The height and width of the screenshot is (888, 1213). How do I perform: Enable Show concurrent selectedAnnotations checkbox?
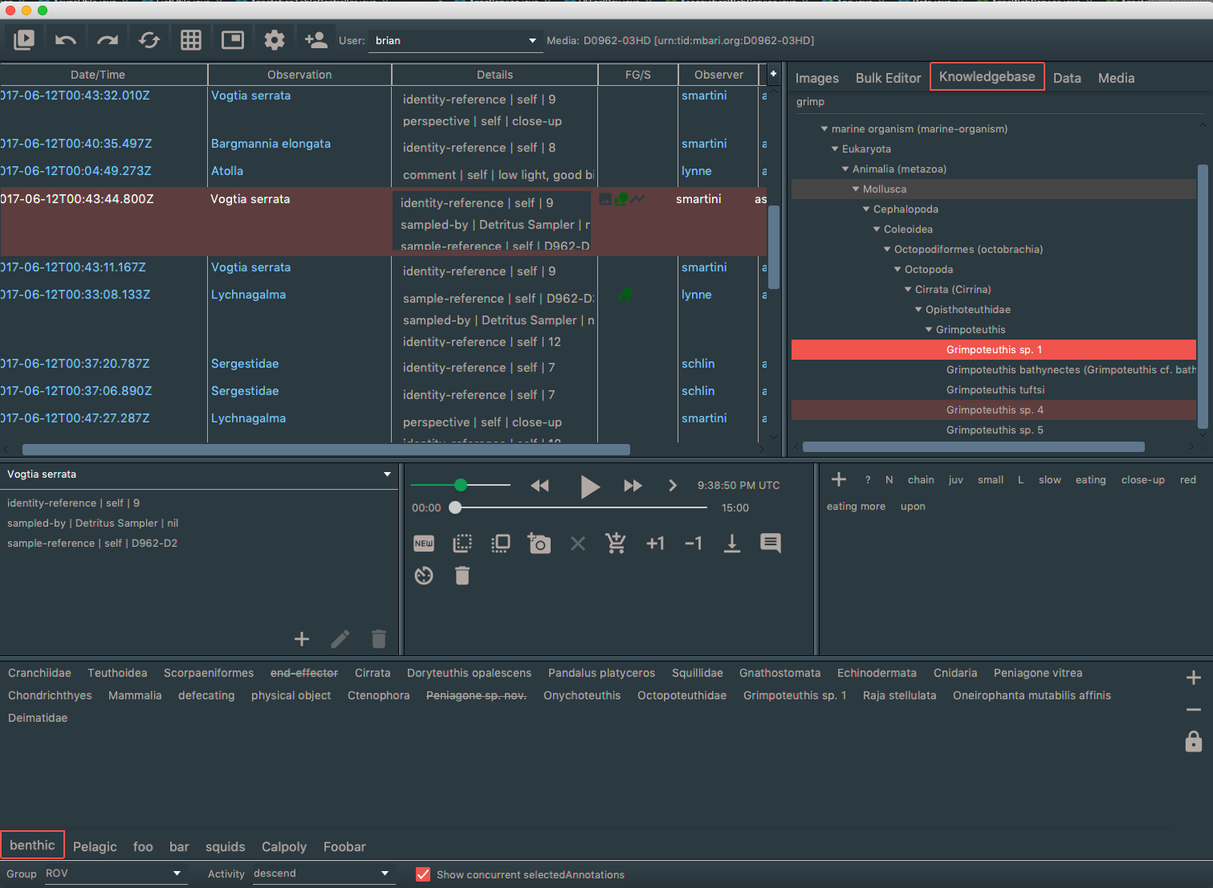pyautogui.click(x=423, y=874)
